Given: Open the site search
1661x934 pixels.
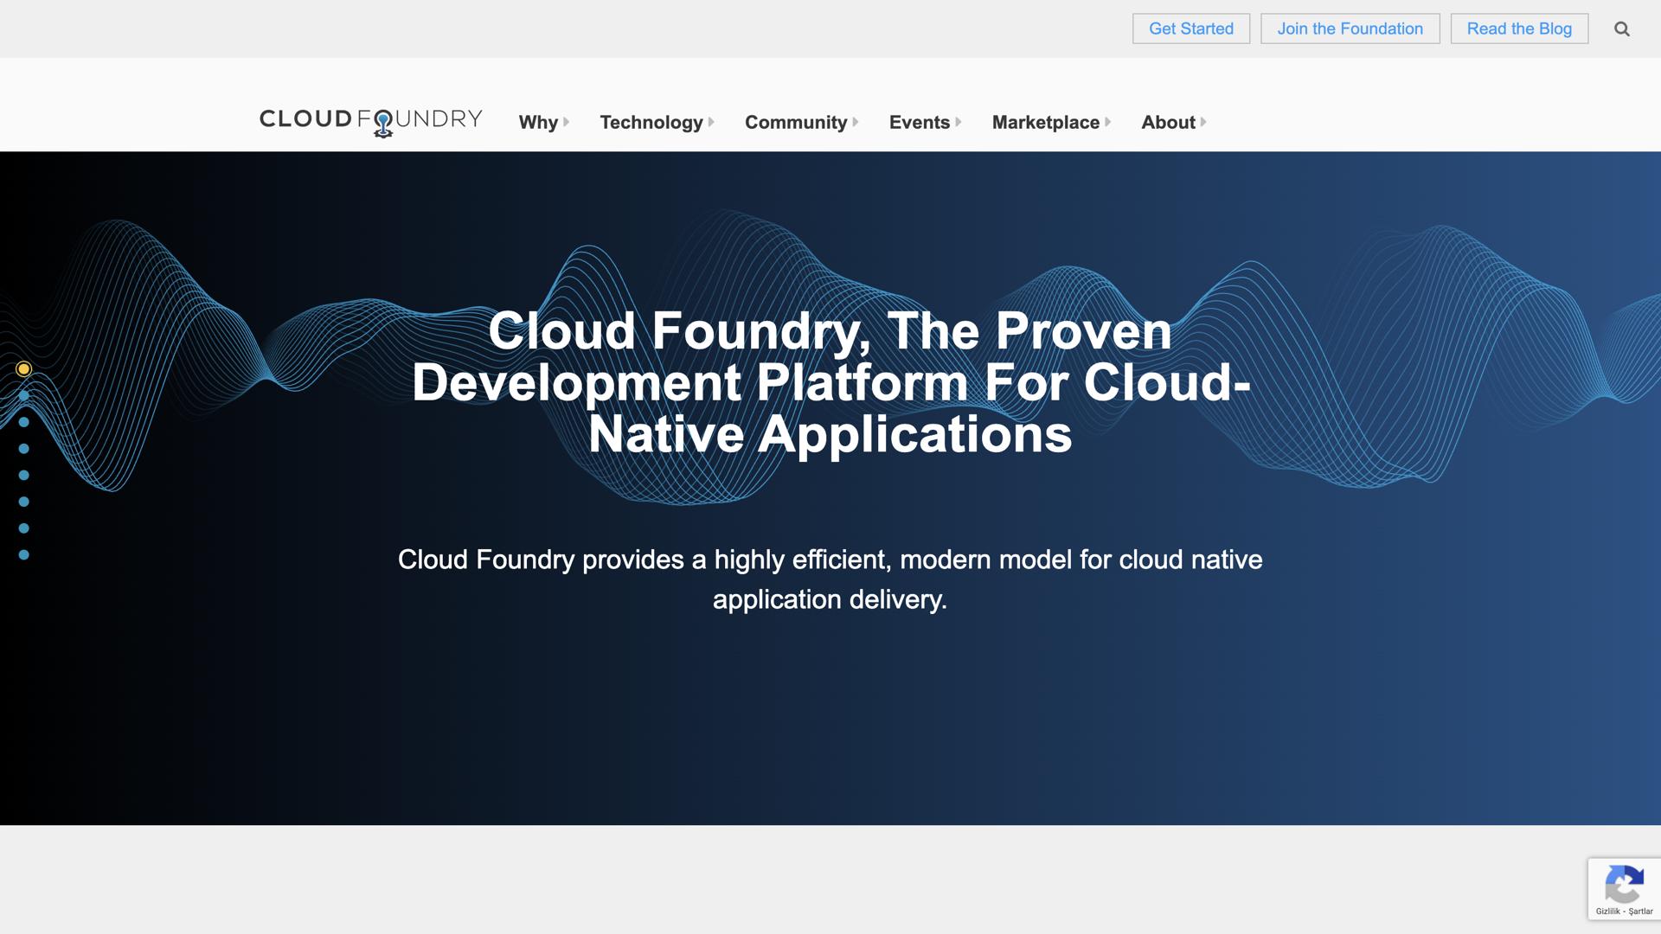Looking at the screenshot, I should (x=1621, y=29).
